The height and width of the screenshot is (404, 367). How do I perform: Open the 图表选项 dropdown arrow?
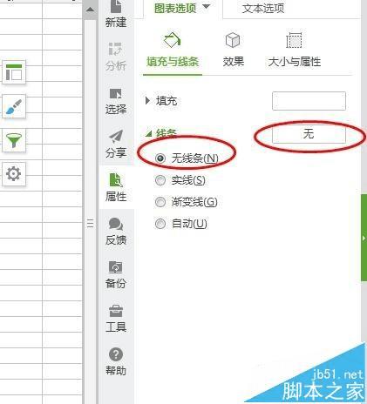pos(206,7)
